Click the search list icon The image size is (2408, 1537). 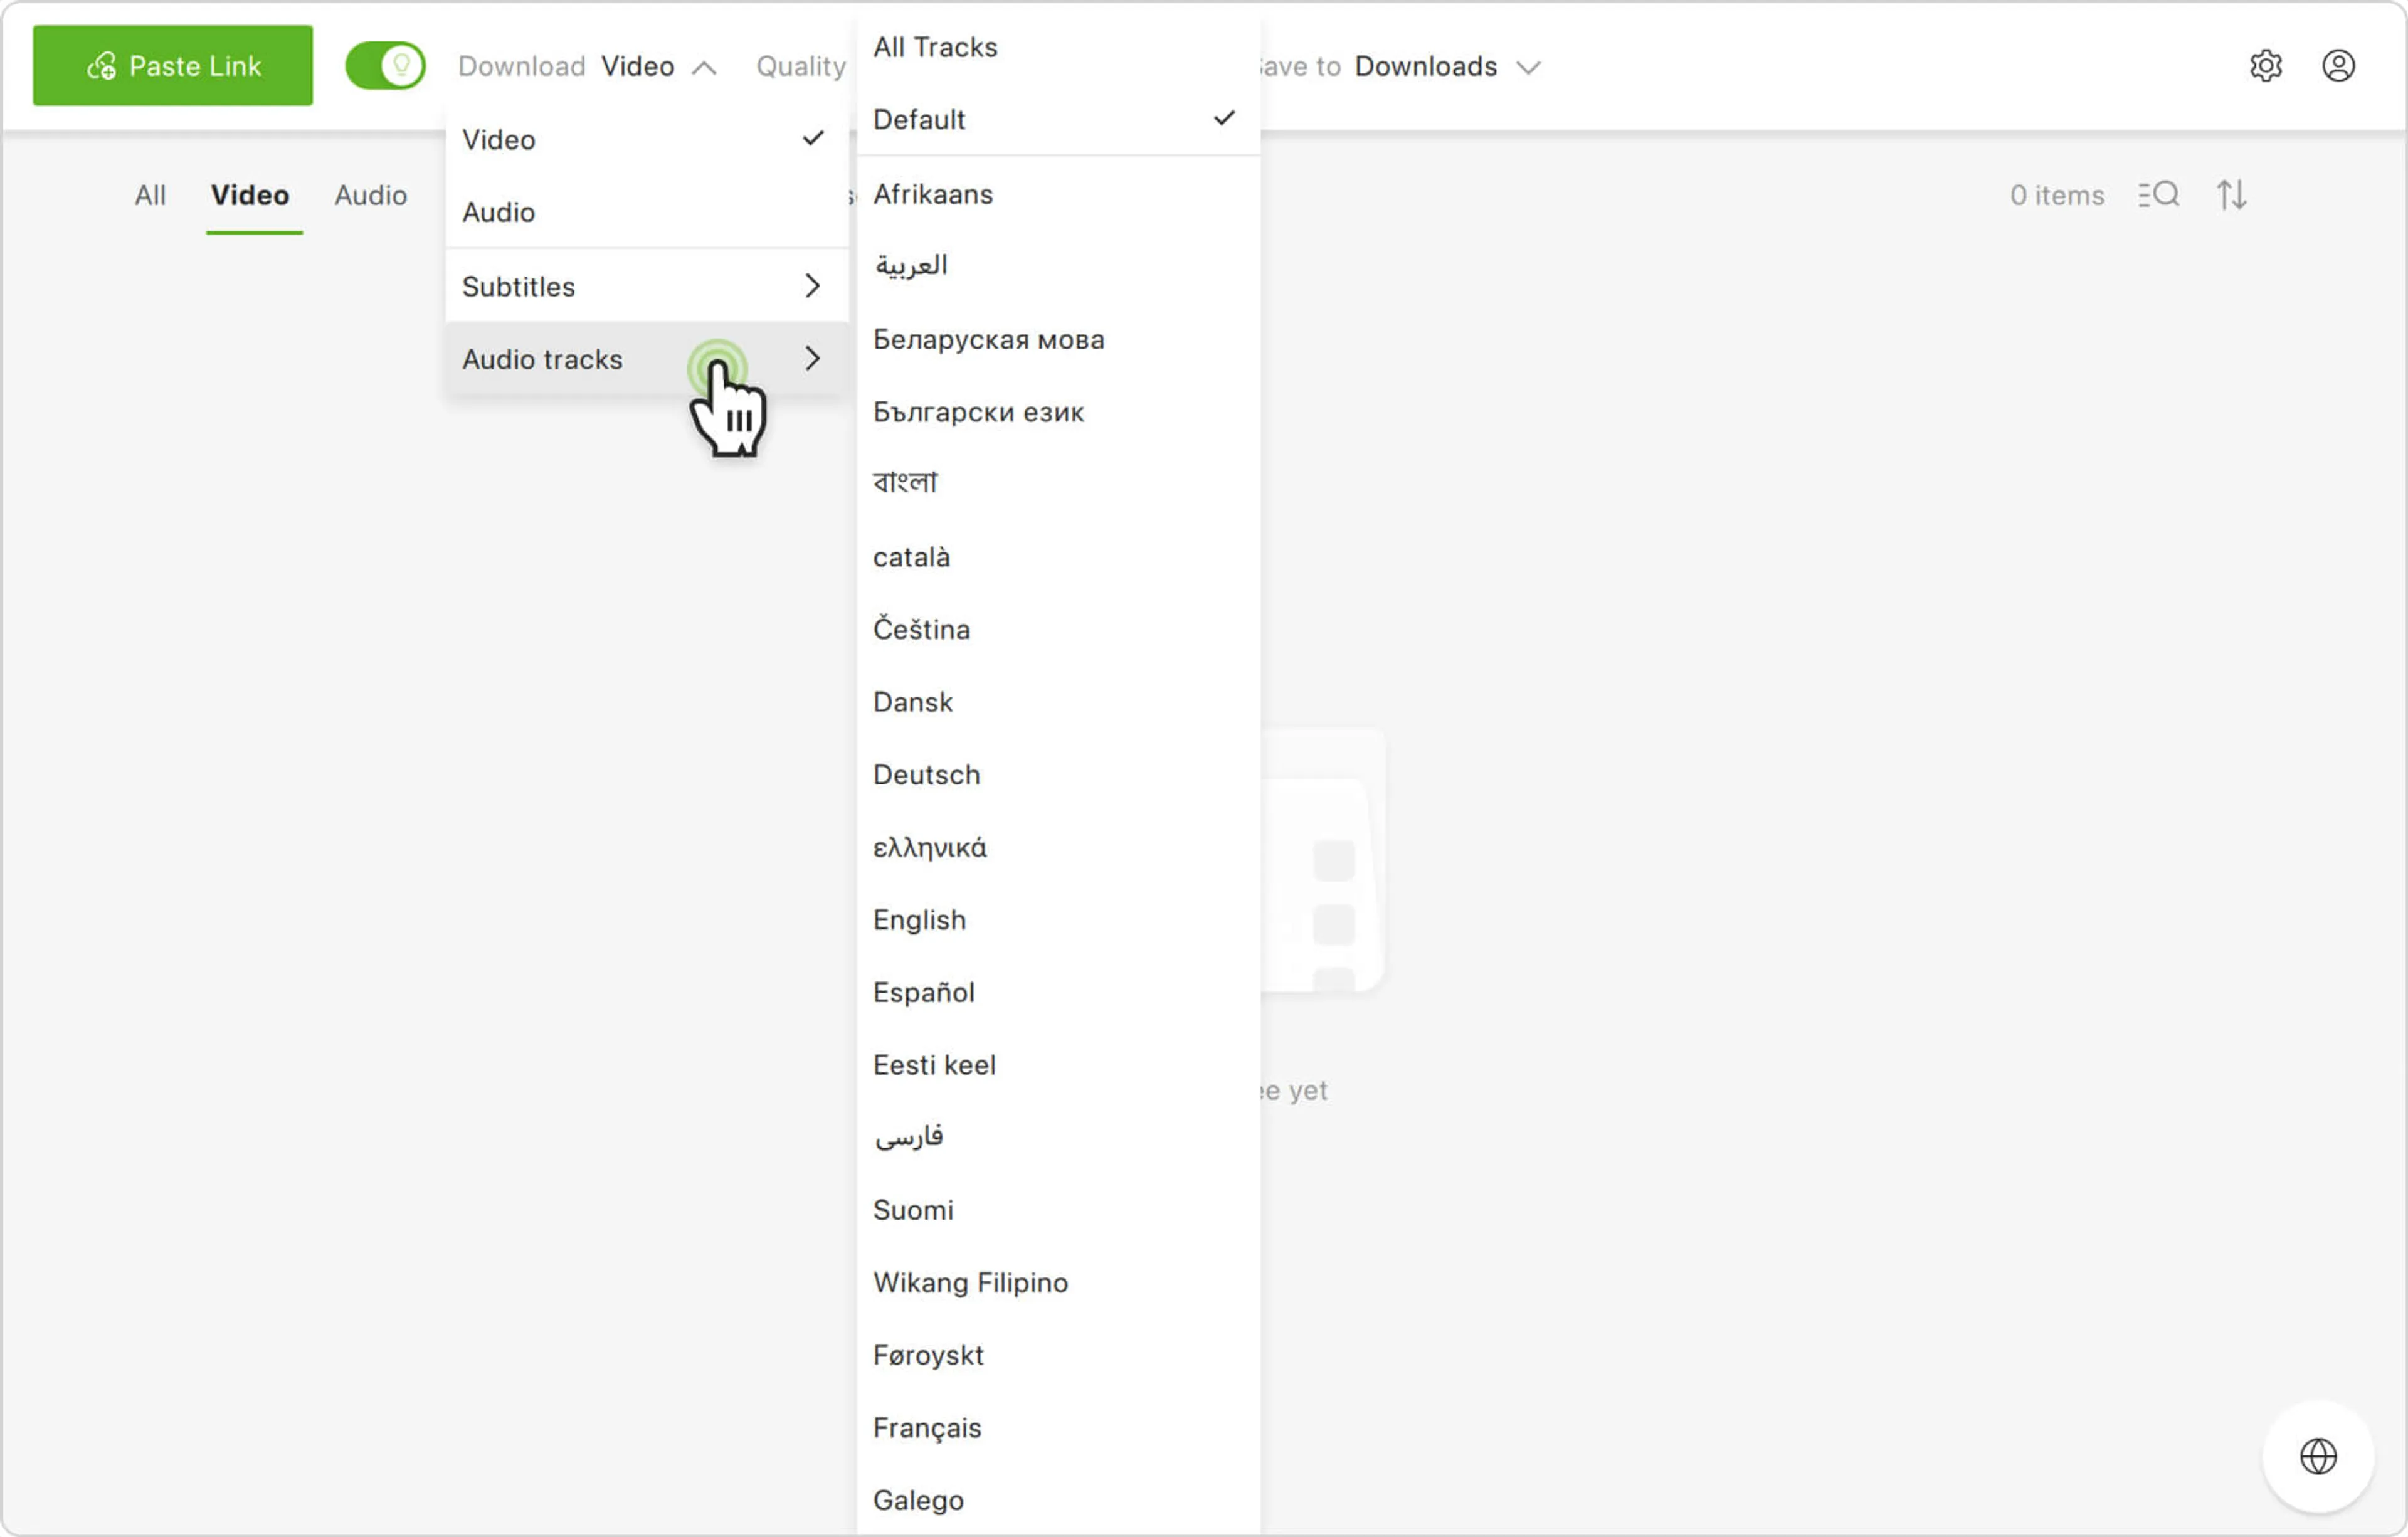[2158, 194]
